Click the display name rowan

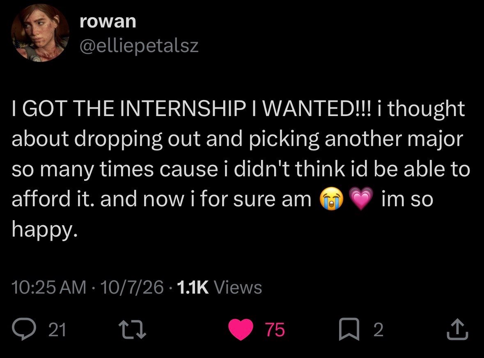click(108, 21)
